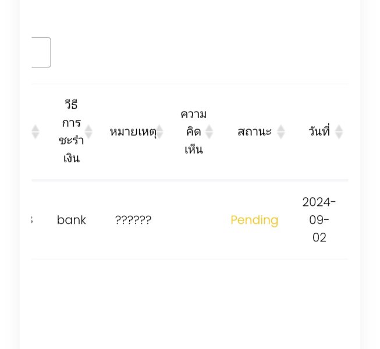Click the empty ความคิดเห็น cell in row
Screen dimensions: 380x349
193,220
